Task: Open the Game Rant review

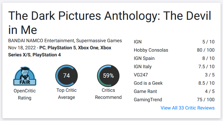Action: click(174, 91)
